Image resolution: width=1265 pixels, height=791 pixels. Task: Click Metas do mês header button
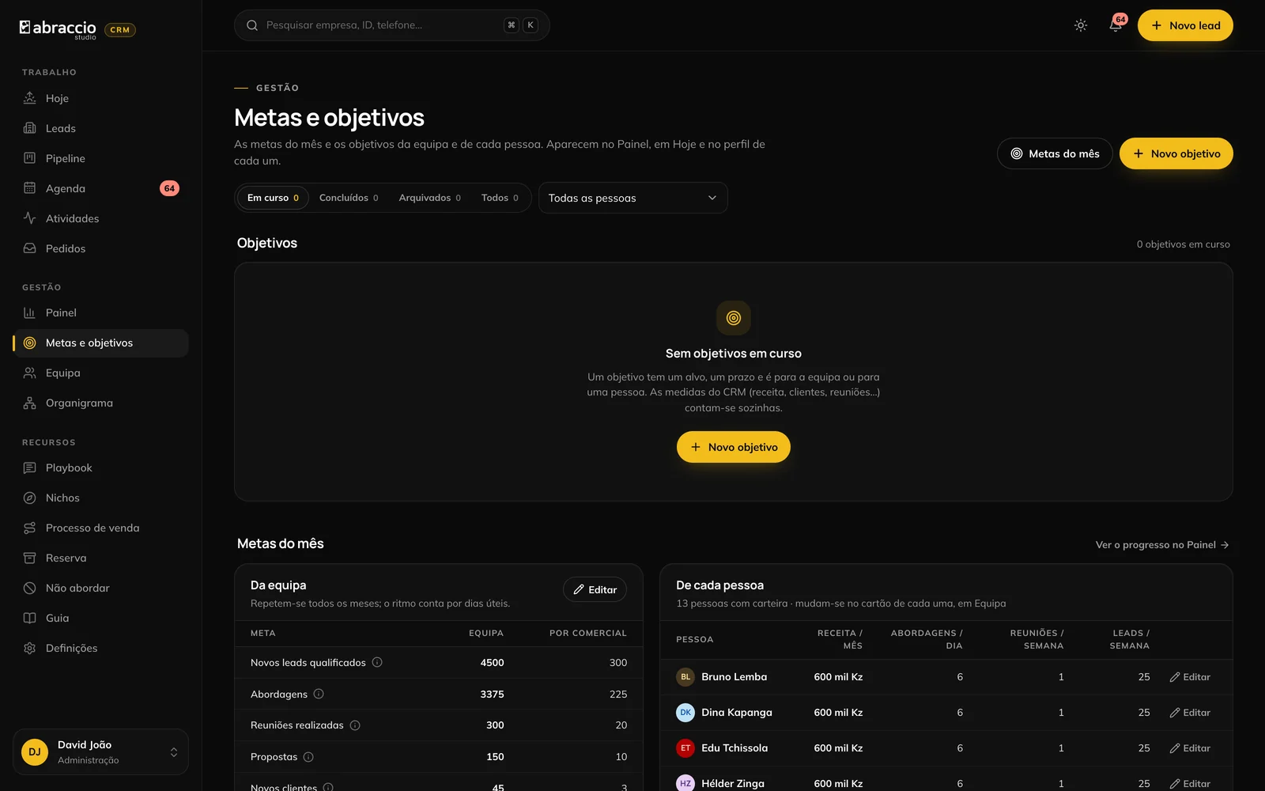point(1055,153)
